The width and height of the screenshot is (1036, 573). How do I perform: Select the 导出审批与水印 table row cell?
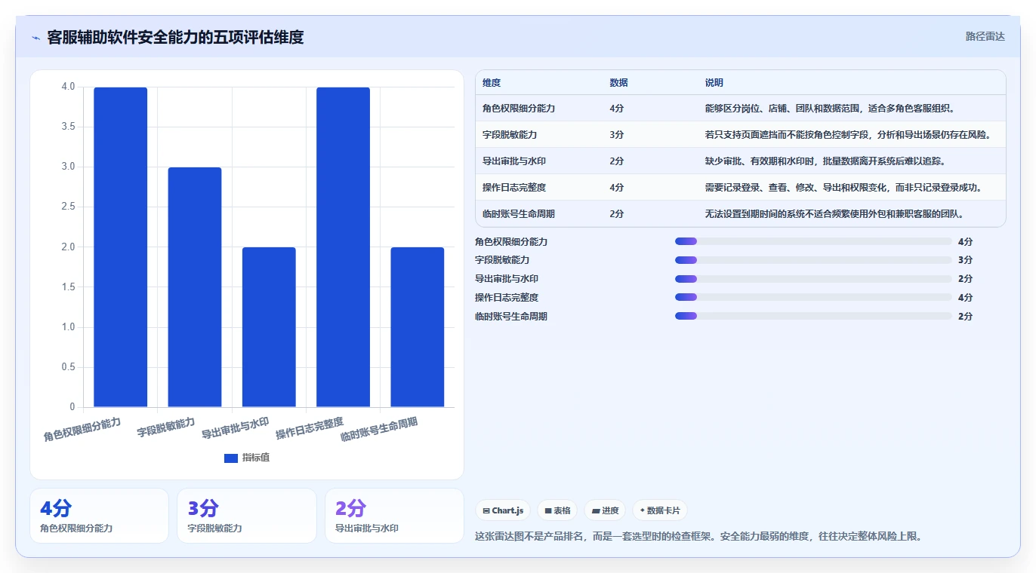(x=514, y=161)
